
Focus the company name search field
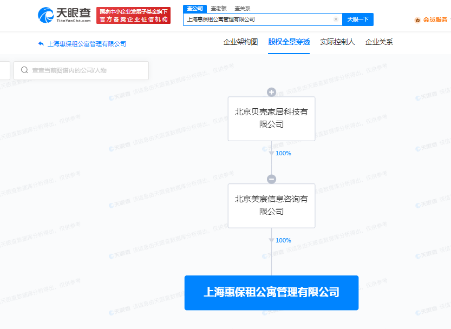click(x=263, y=19)
